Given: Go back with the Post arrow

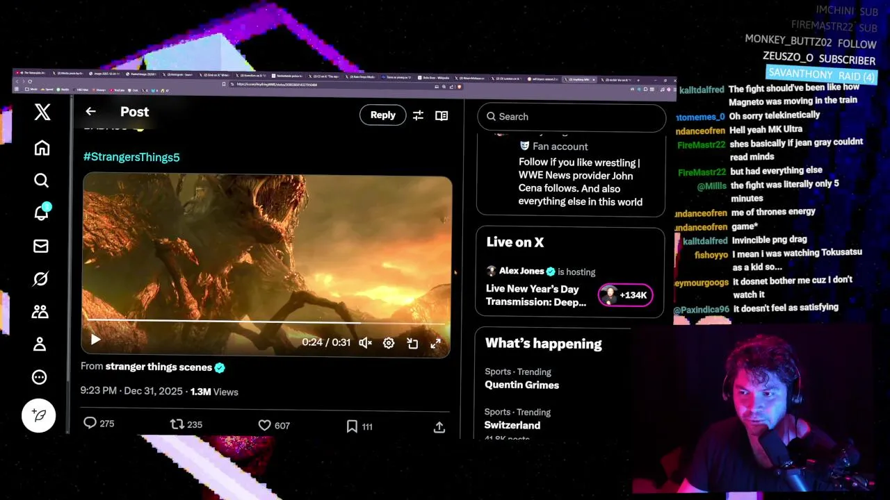Looking at the screenshot, I should pos(90,111).
